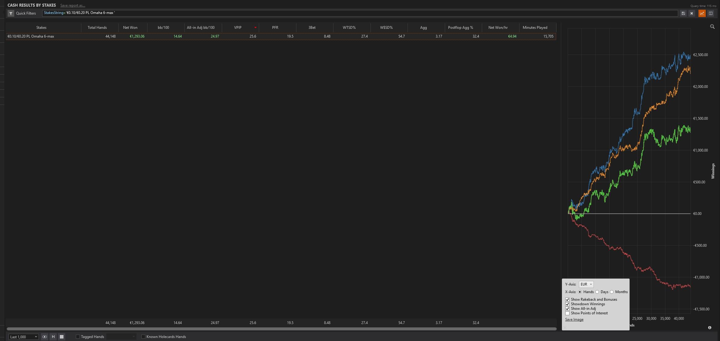Screen dimensions: 720x341
Task: Save the current filter with disk icon
Action: (683, 13)
